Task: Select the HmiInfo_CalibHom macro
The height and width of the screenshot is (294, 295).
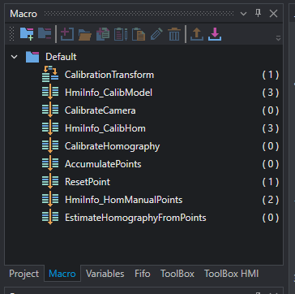Action: [x=105, y=128]
